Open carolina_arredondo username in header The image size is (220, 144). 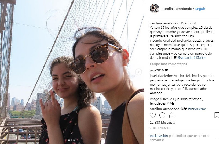coord(177,9)
